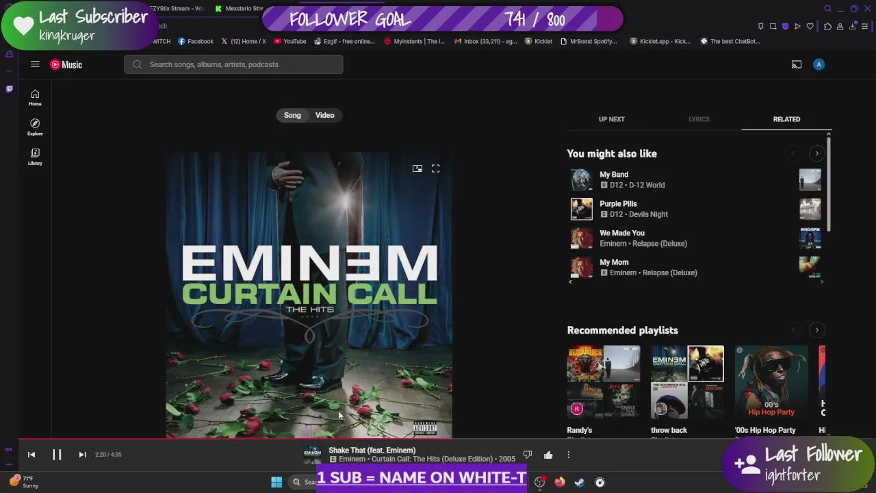Open the Facebook bookmark
This screenshot has width=876, height=493.
tap(196, 41)
